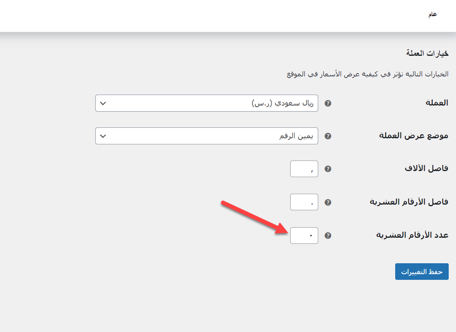This screenshot has height=332, width=456.
Task: Click the العملة field label
Action: (437, 103)
